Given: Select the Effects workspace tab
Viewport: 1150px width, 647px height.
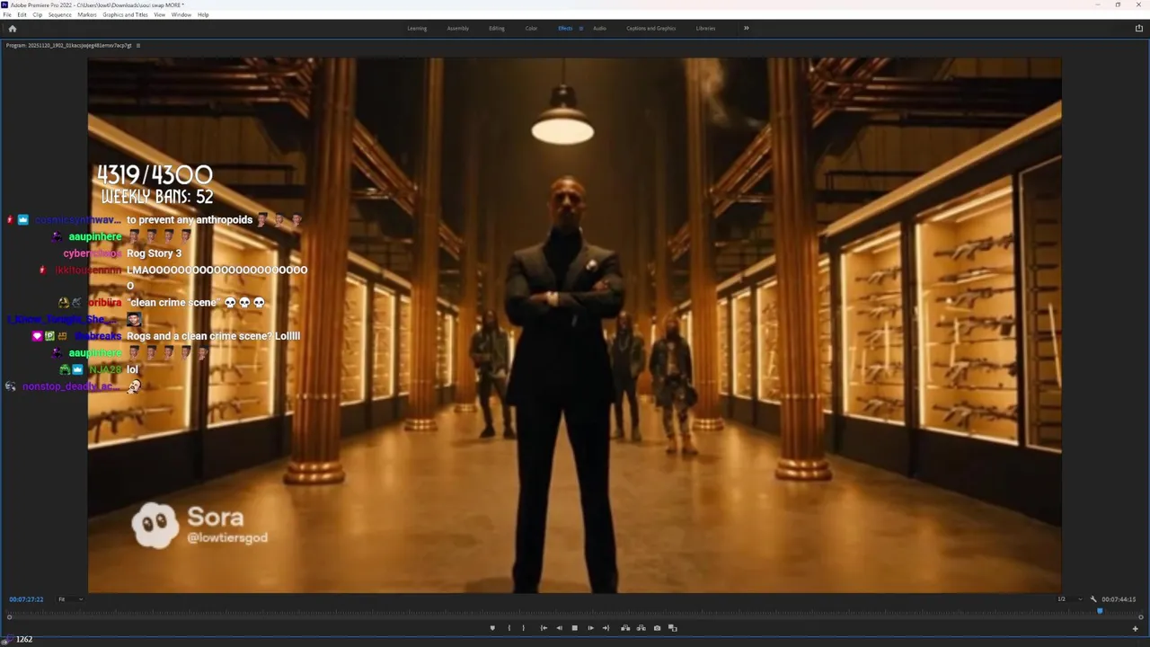Looking at the screenshot, I should click(565, 29).
